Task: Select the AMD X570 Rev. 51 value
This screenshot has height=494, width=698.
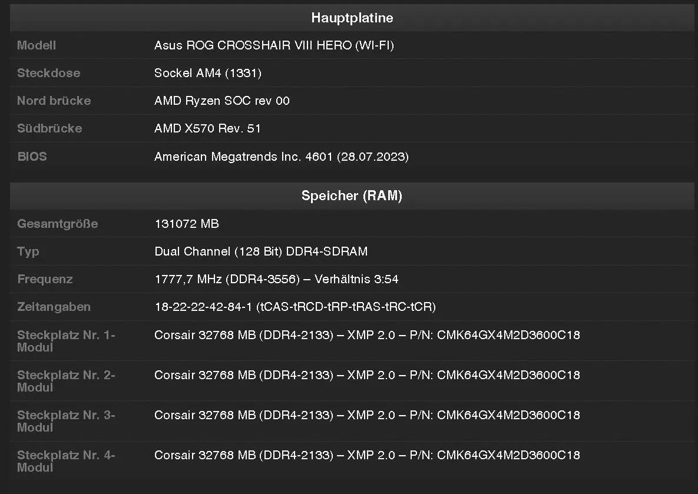Action: click(207, 128)
